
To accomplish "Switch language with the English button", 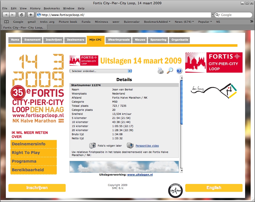I will click(214, 188).
